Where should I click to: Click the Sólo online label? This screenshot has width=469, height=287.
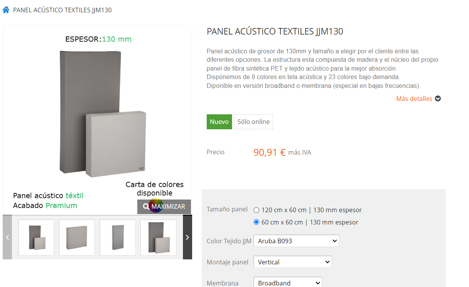pyautogui.click(x=253, y=122)
